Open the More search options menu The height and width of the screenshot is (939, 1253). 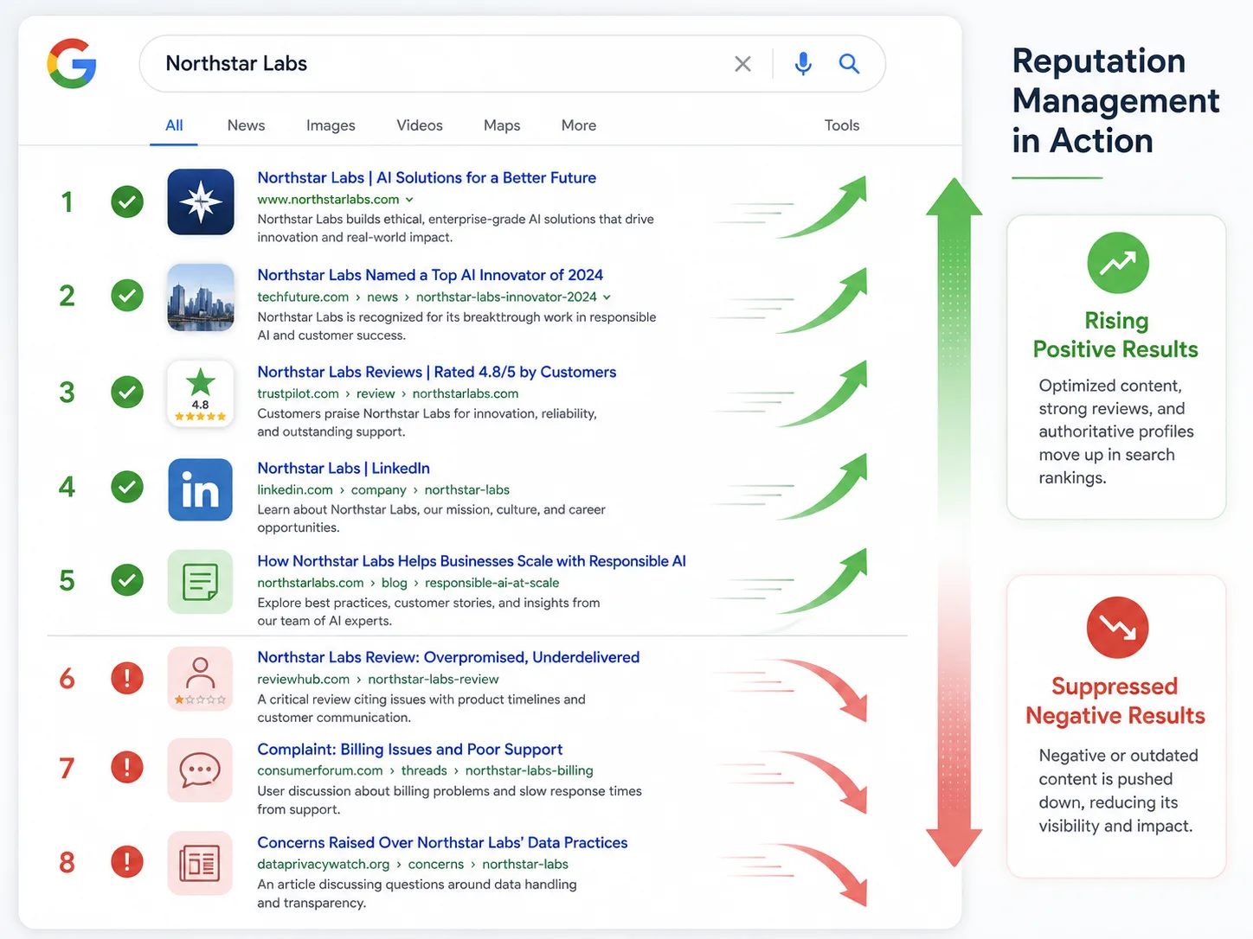pyautogui.click(x=579, y=125)
